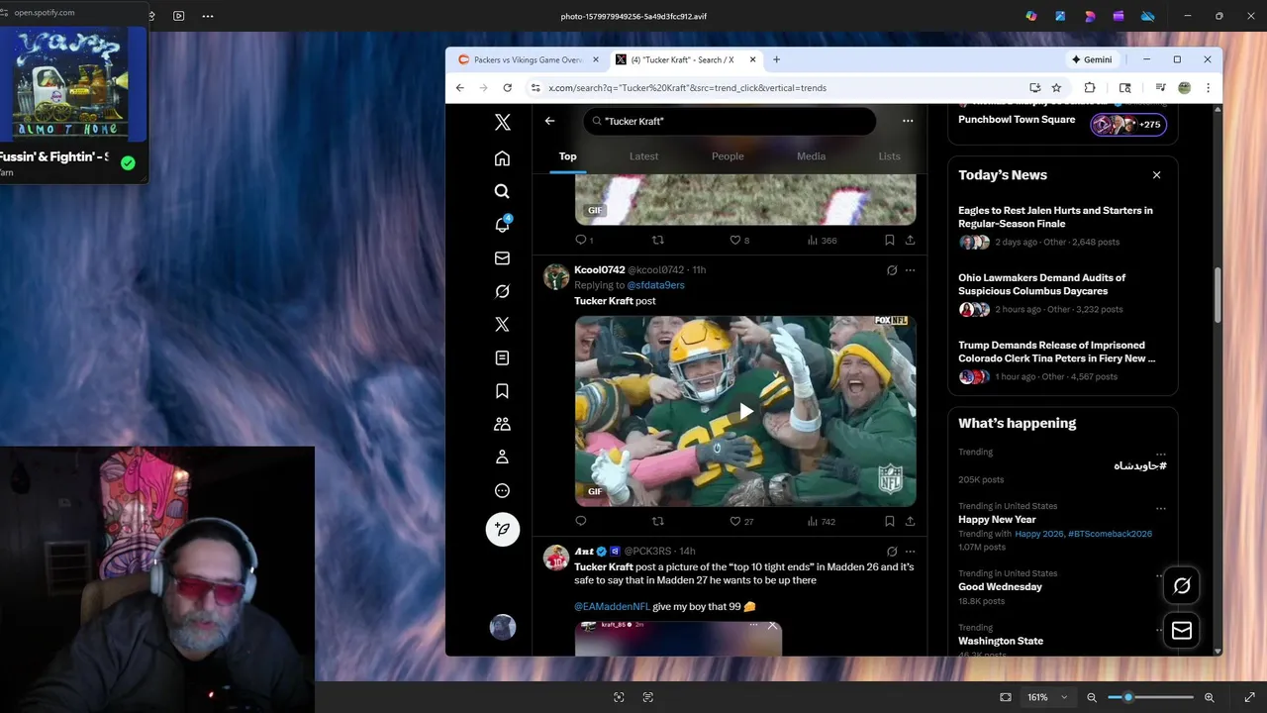
Task: Open Chrome three-dot menu
Action: pyautogui.click(x=1208, y=88)
